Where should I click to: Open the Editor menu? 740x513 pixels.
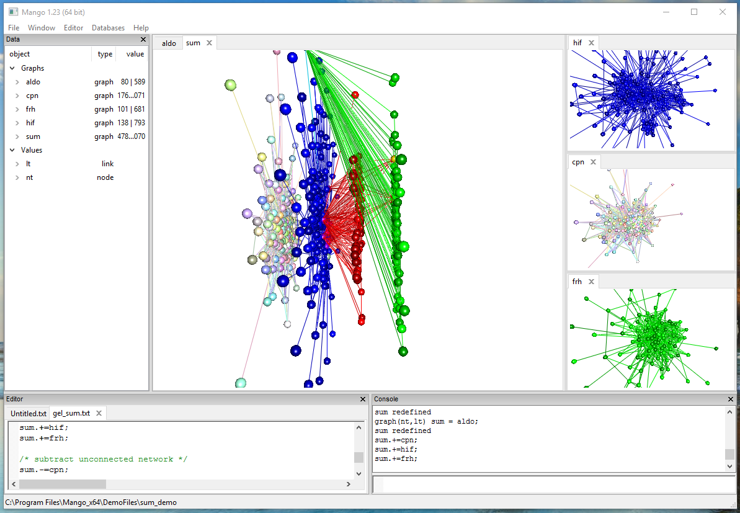tap(73, 28)
